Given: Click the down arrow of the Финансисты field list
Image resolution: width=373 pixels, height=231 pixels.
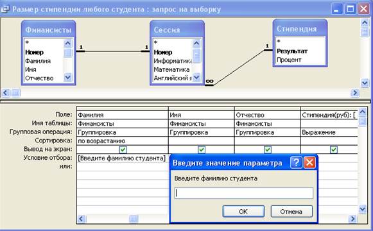Looking at the screenshot, I should pyautogui.click(x=68, y=77).
